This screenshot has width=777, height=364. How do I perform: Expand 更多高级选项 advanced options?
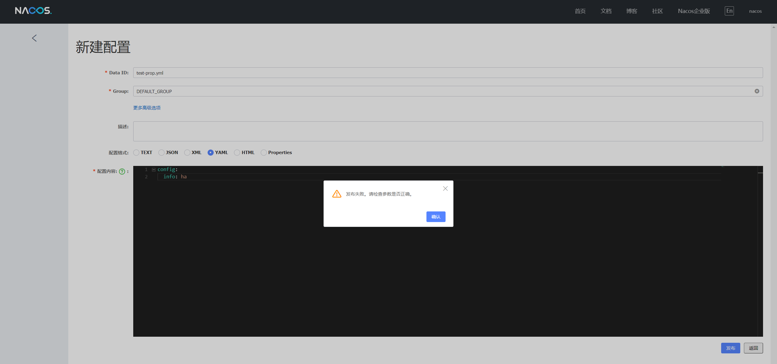[x=147, y=108]
